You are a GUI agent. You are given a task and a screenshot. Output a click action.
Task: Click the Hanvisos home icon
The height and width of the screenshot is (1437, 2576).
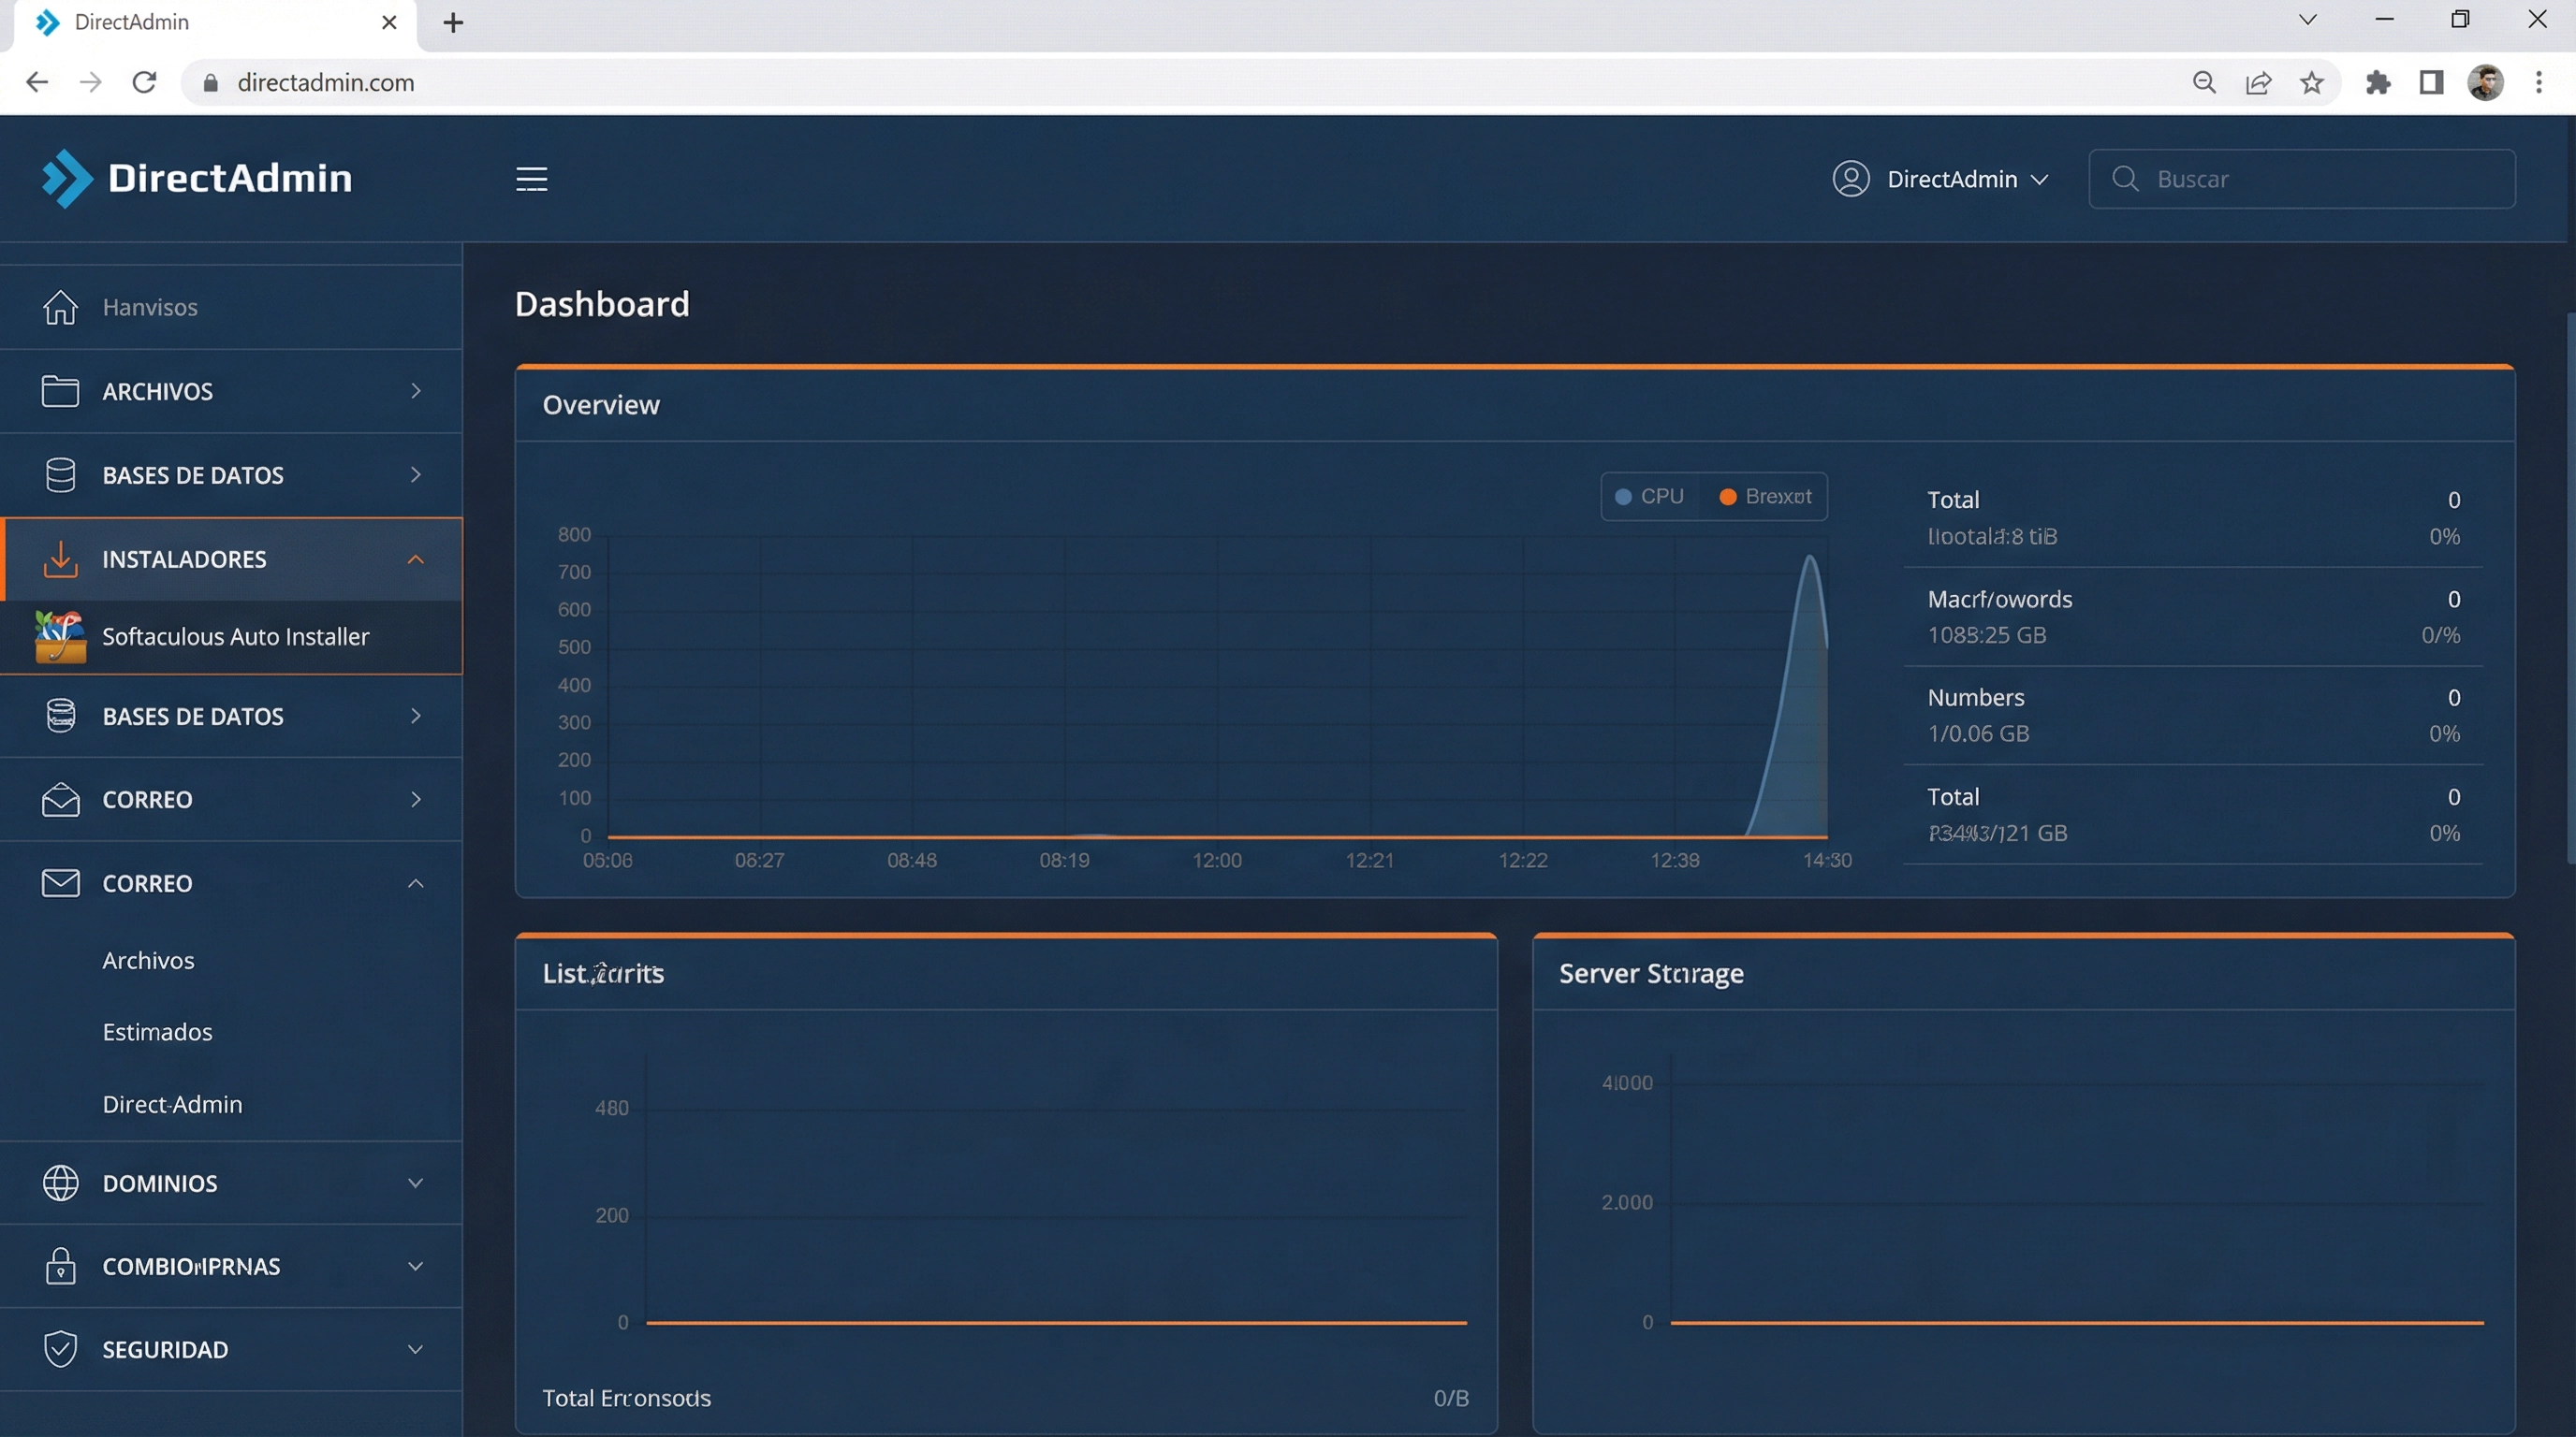pos(60,307)
